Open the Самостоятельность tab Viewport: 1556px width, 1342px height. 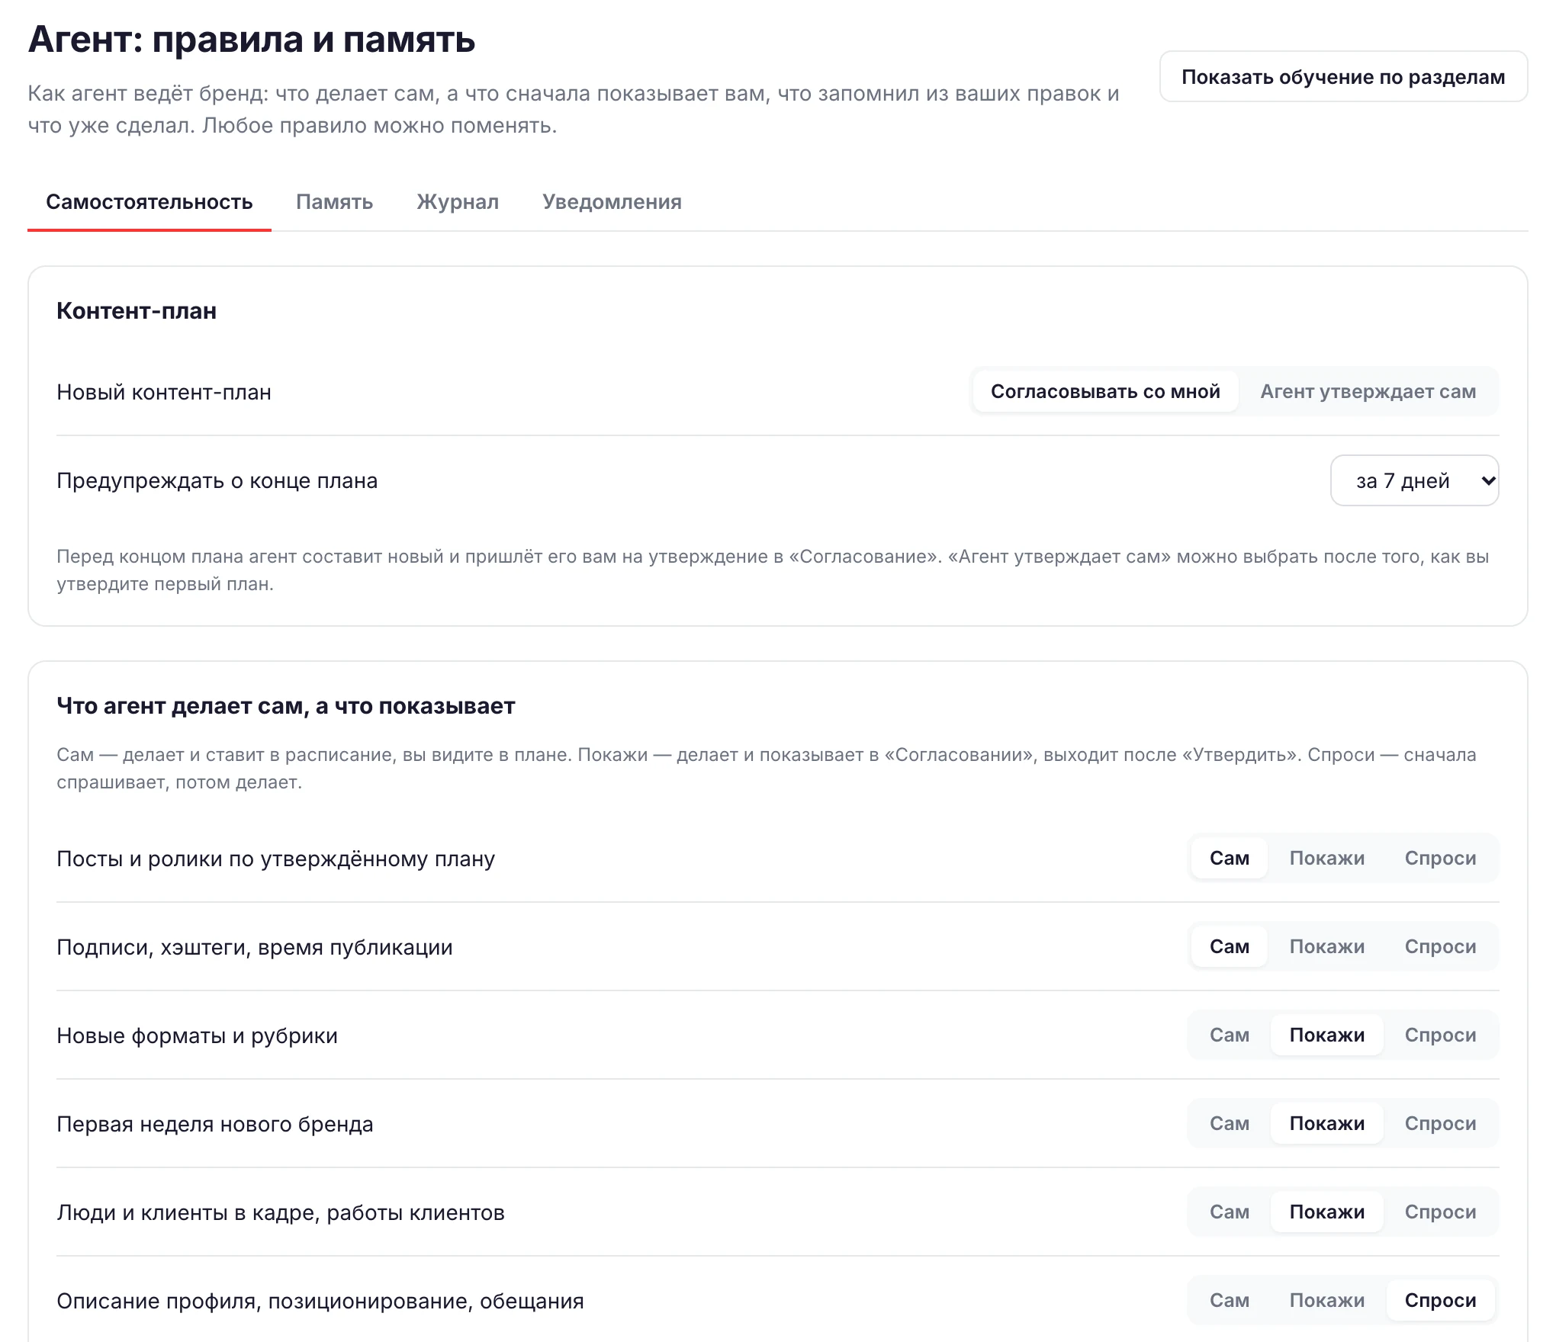pos(149,202)
